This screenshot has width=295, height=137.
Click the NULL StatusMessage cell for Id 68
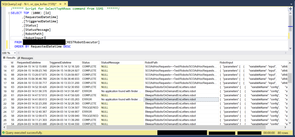pos(122,67)
